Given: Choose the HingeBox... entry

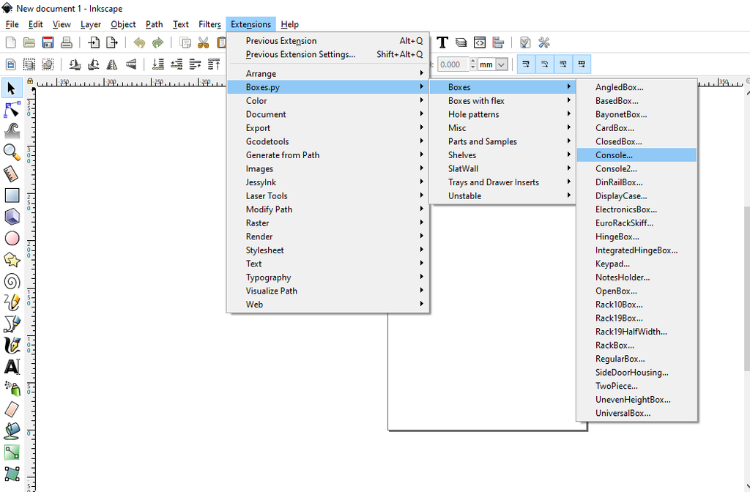Looking at the screenshot, I should 636,236.
